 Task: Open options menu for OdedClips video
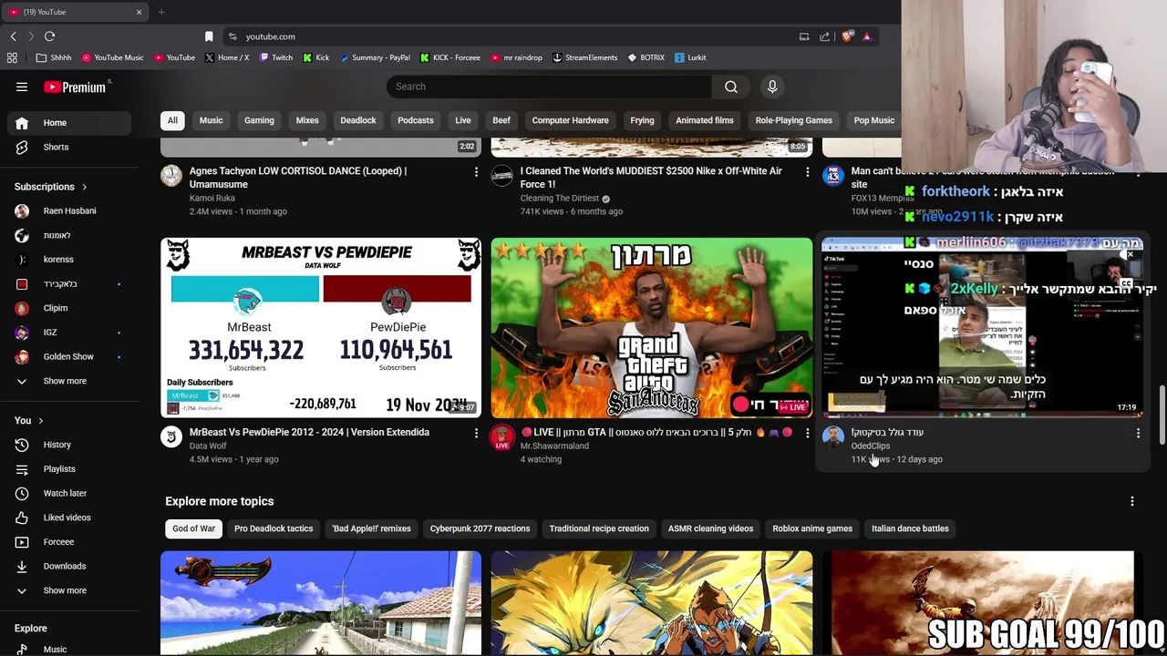point(1138,433)
